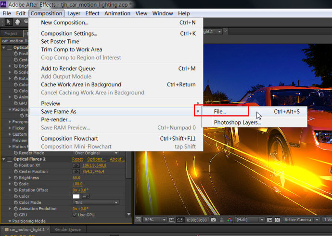Collapse the Optical Flares 2 effect group
This screenshot has width=332, height=236.
pos(3,159)
